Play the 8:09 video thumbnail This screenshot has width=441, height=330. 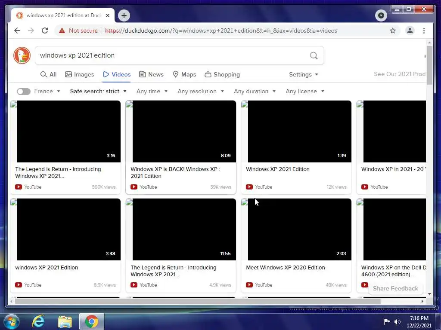pyautogui.click(x=184, y=131)
